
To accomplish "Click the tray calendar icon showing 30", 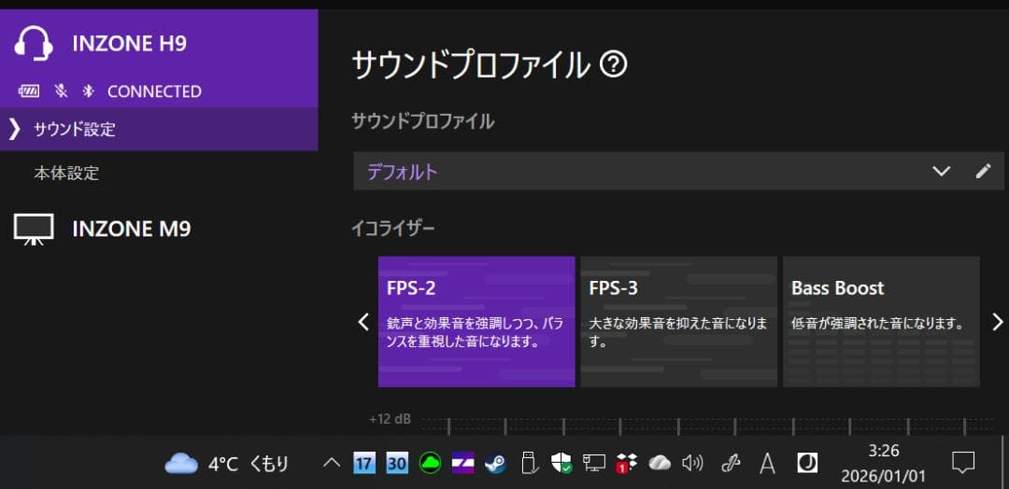I will click(x=397, y=463).
